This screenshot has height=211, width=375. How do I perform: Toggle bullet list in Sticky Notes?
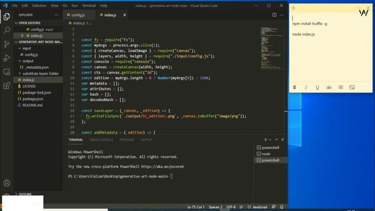coord(340,87)
